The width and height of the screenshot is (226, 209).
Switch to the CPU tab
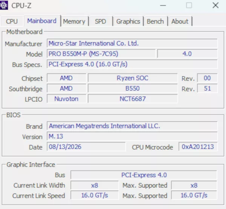point(12,21)
